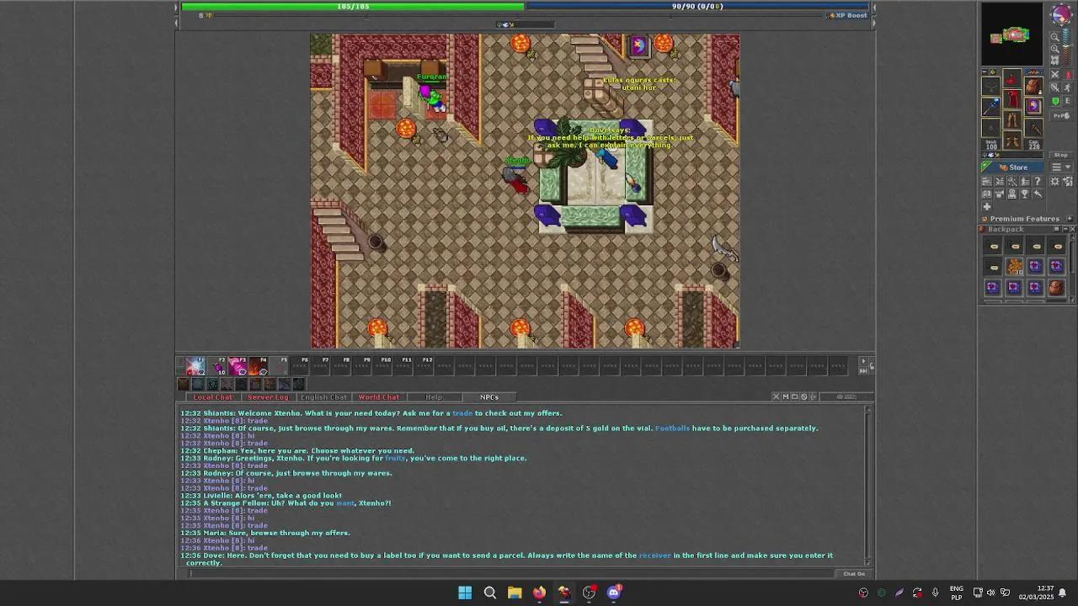The width and height of the screenshot is (1078, 606).
Task: Use the F2 hotkey potion slot
Action: (x=217, y=365)
